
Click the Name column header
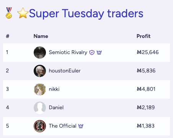[x=41, y=36]
